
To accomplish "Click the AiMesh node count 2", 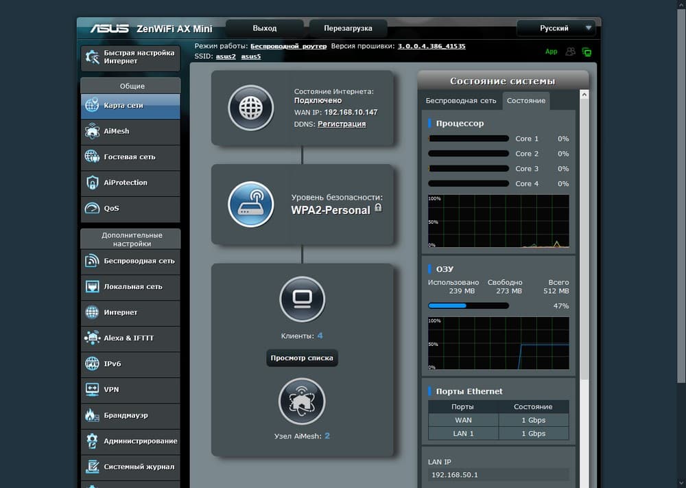I will click(327, 436).
